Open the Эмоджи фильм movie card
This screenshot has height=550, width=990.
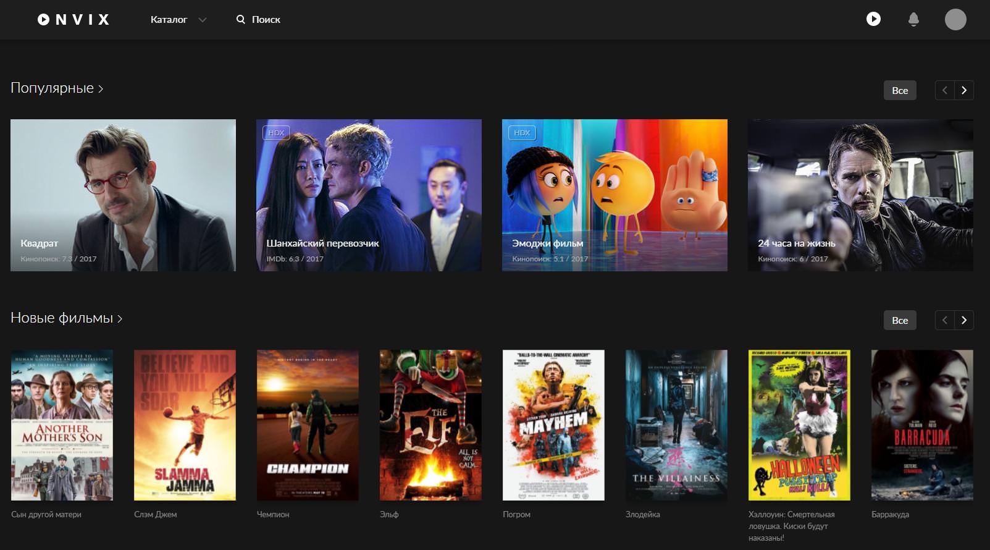pos(615,195)
